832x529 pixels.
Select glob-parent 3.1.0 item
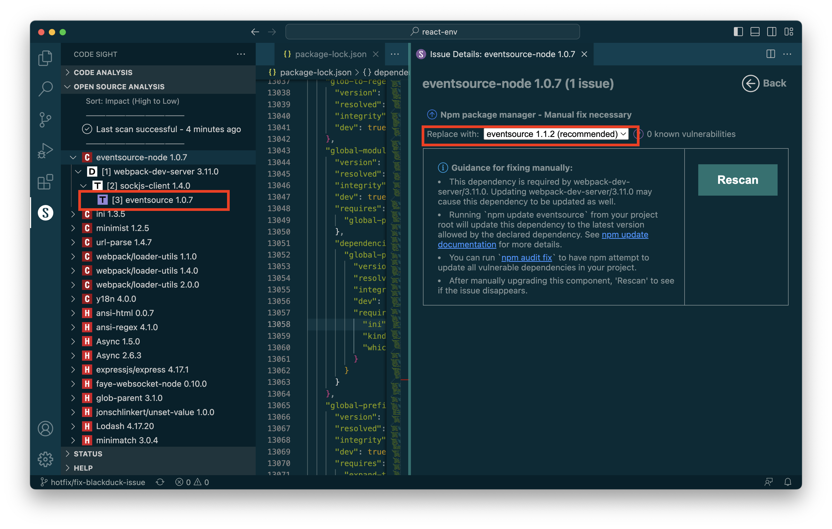click(158, 398)
